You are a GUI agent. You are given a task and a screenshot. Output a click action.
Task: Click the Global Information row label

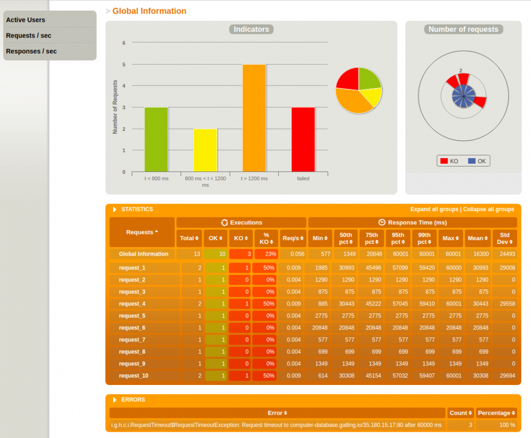[143, 254]
